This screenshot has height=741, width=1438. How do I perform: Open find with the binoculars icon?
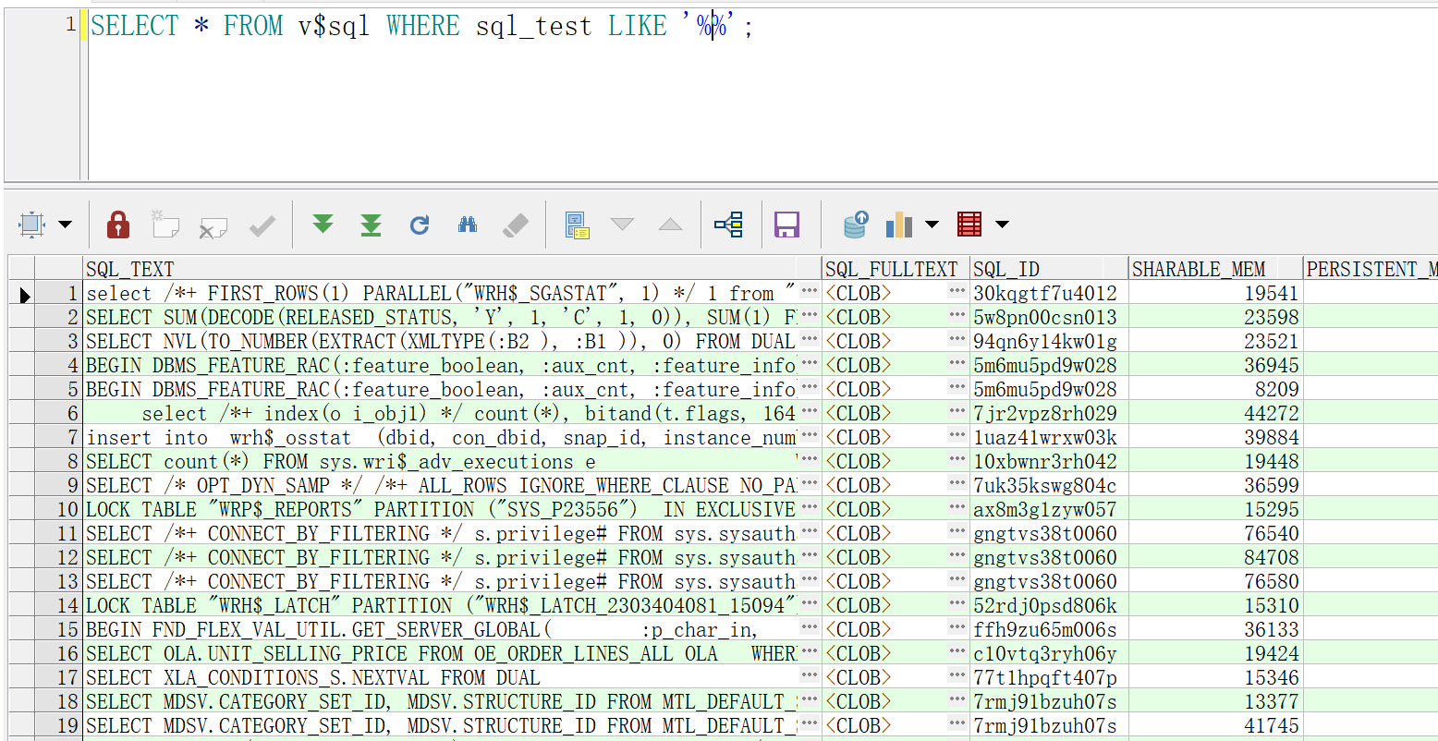coord(468,225)
